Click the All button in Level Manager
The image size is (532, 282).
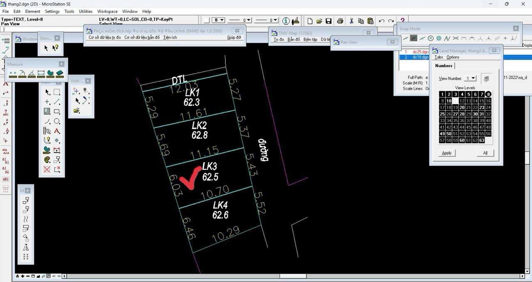(x=485, y=153)
